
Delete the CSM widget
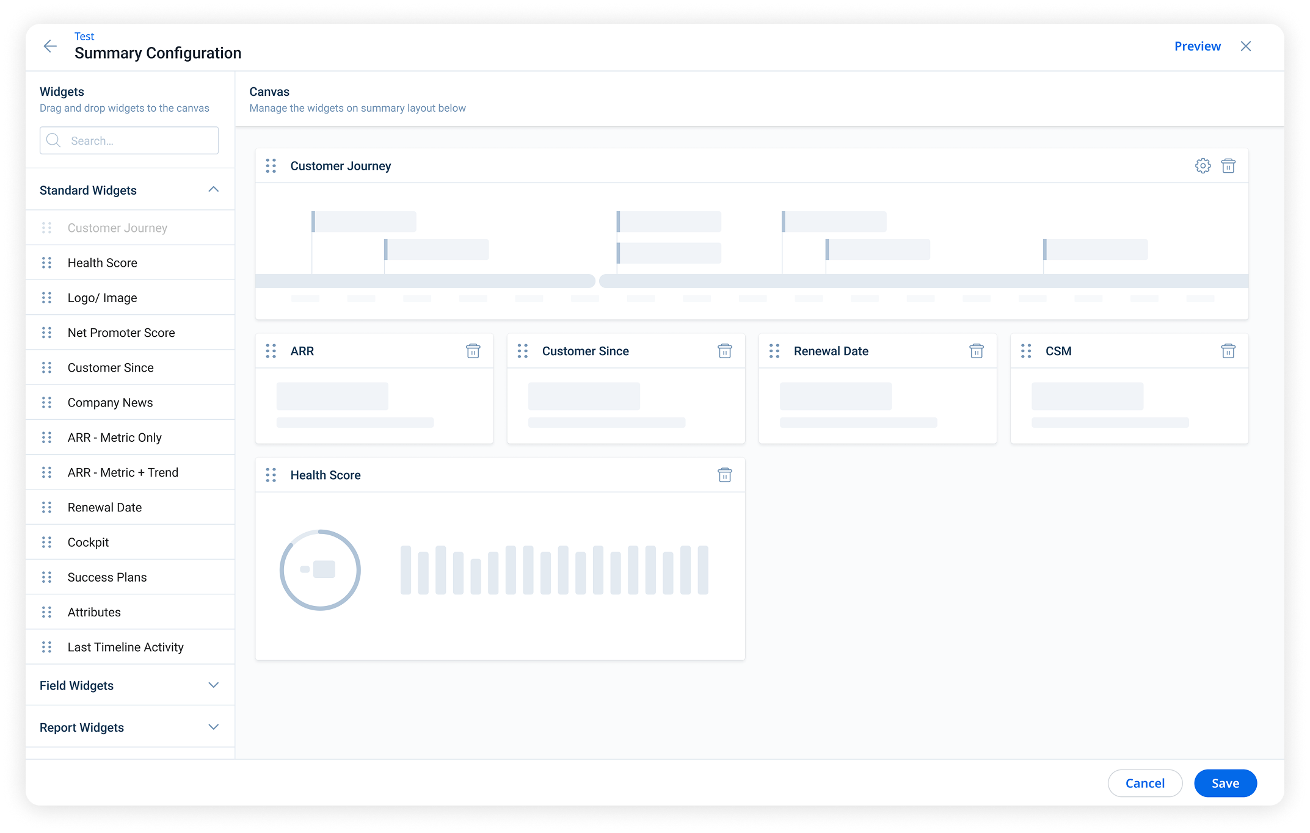click(1228, 350)
